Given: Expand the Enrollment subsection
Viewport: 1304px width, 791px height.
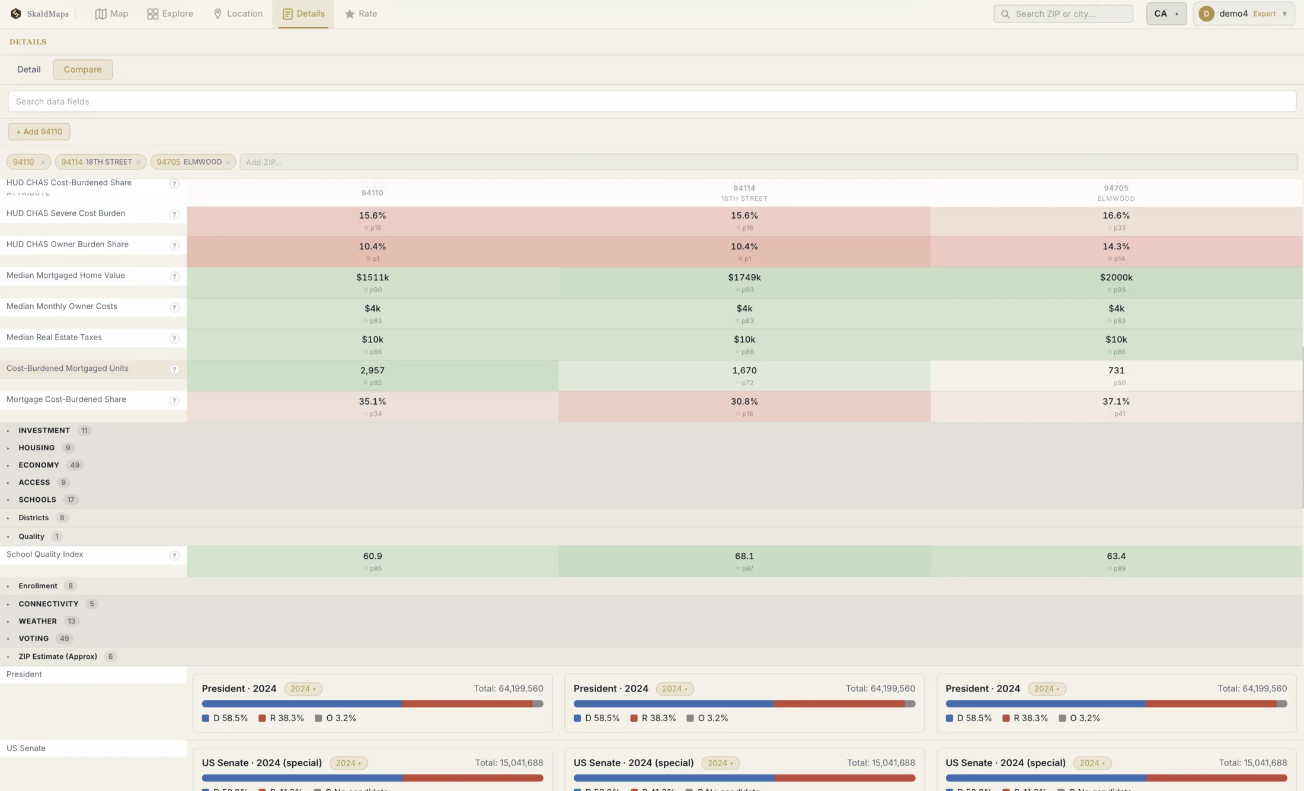Looking at the screenshot, I should (8, 586).
